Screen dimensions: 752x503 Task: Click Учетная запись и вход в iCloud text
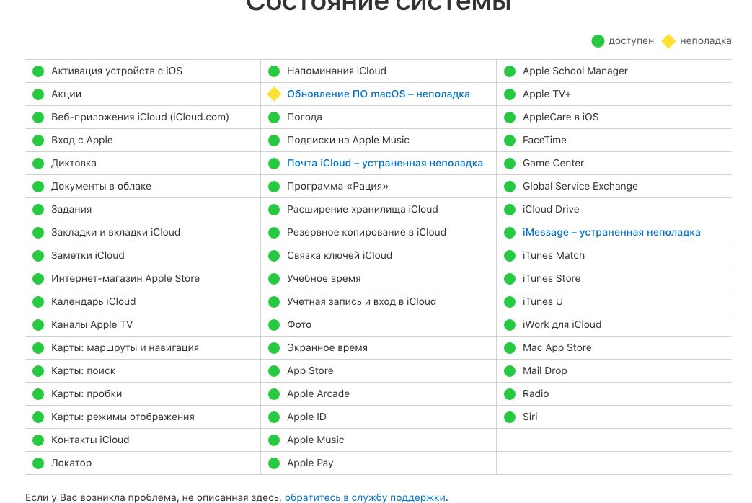coord(362,301)
